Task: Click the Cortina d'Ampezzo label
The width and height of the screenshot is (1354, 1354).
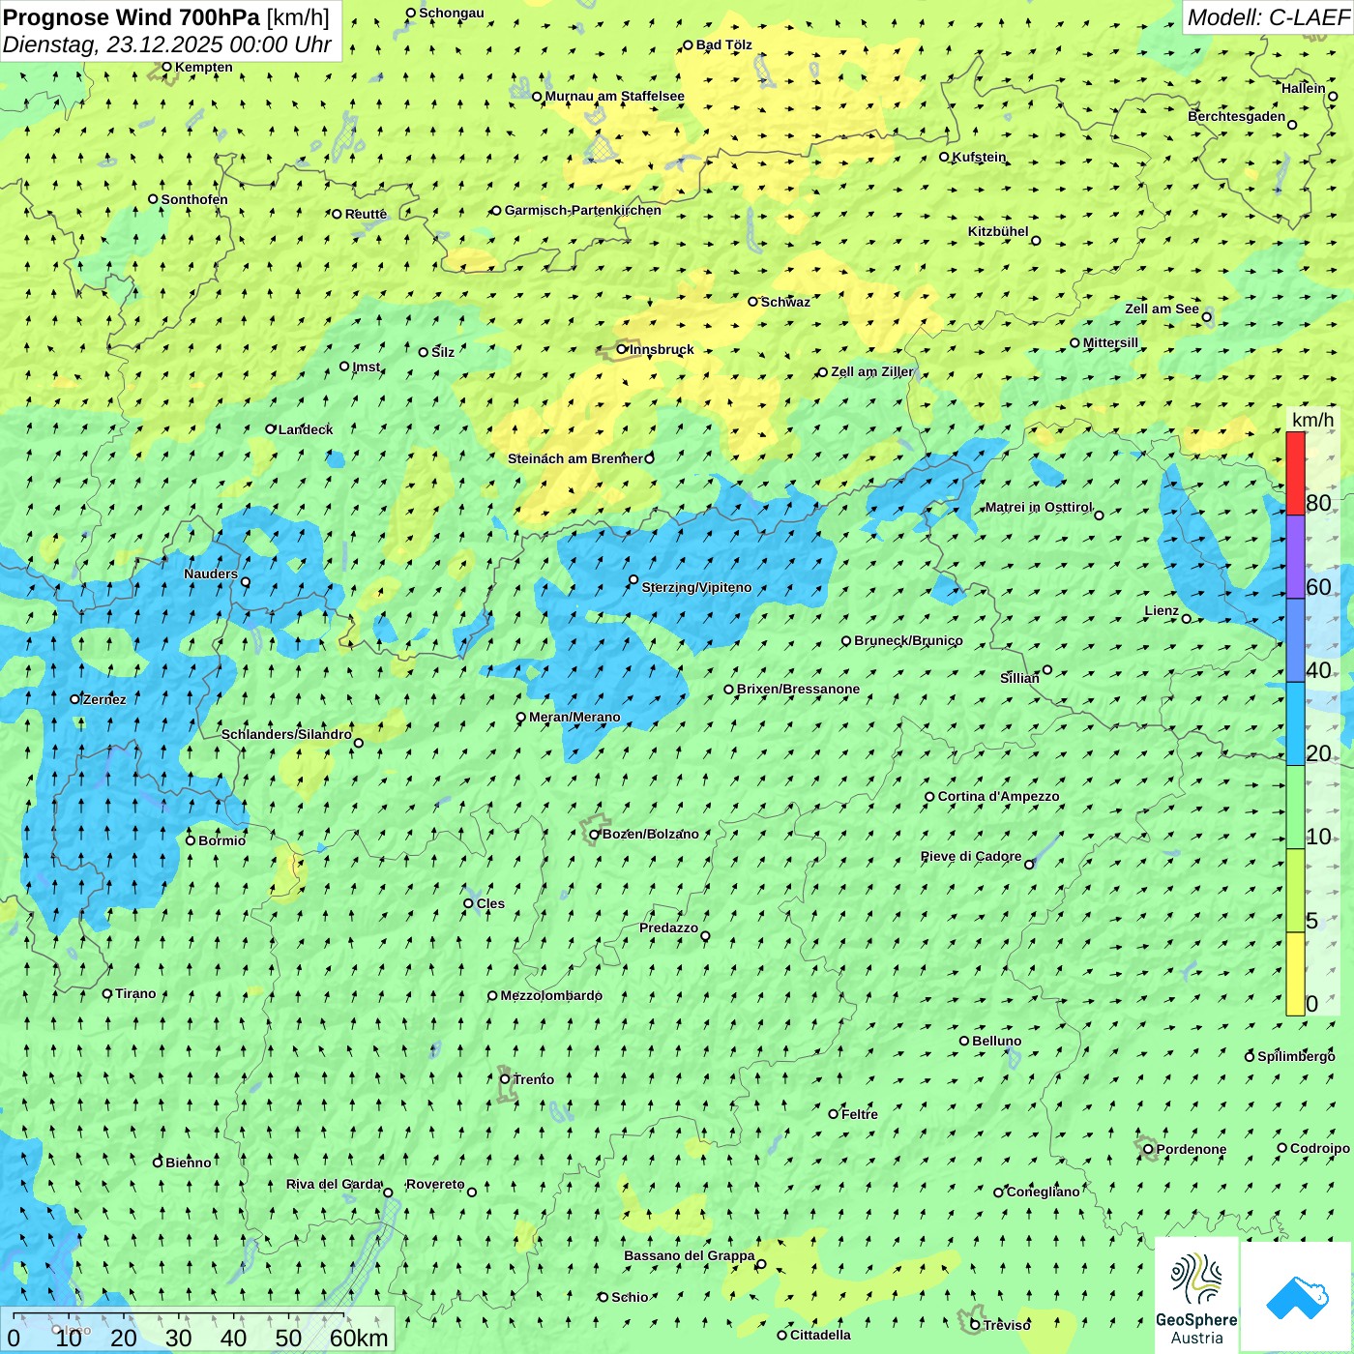Action: click(998, 796)
